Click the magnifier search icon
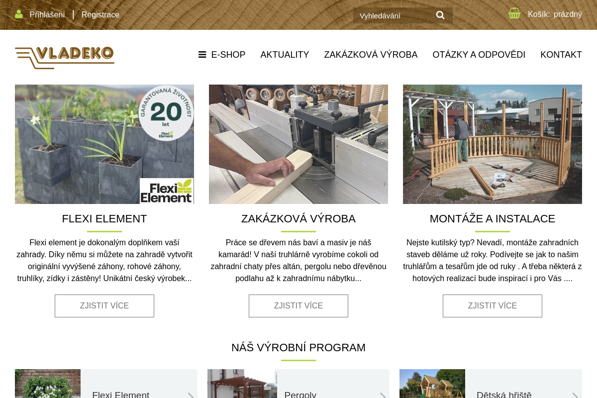 [440, 15]
